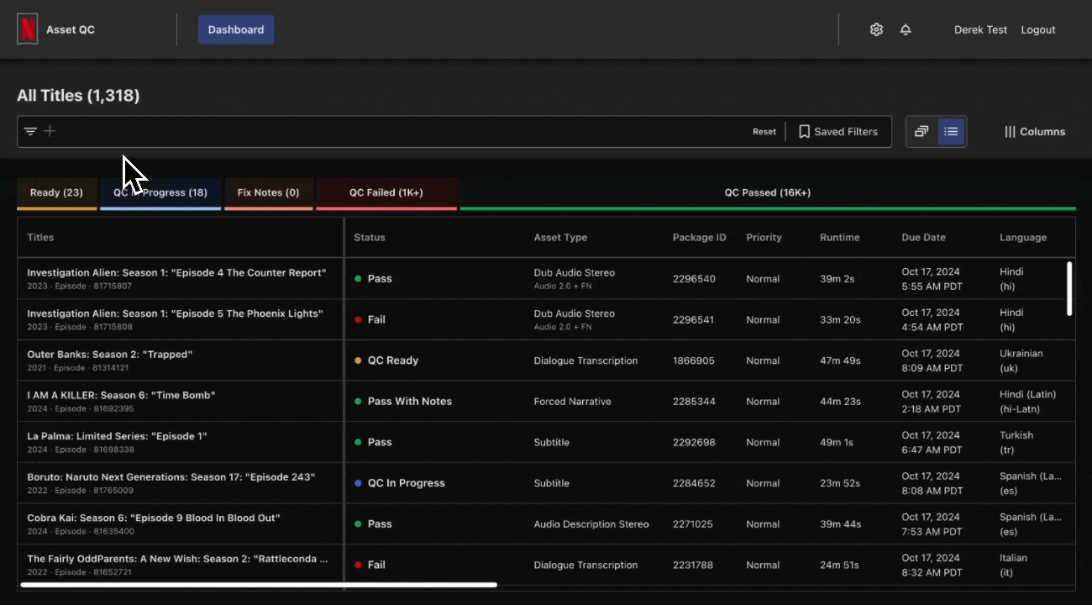This screenshot has height=605, width=1092.
Task: Add a filter with plus icon
Action: [50, 131]
